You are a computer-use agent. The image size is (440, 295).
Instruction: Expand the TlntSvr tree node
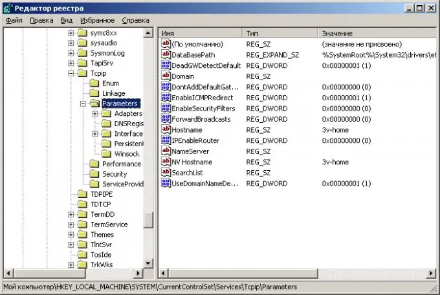click(71, 245)
